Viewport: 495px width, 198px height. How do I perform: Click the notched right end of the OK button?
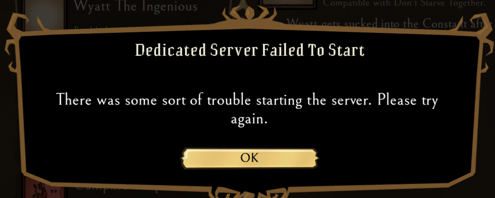[x=315, y=158]
